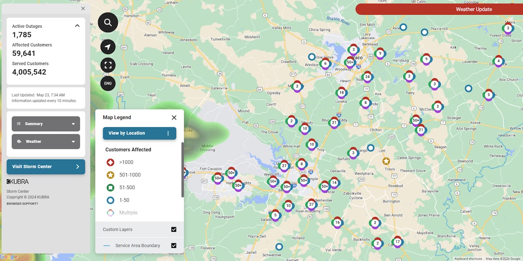The height and width of the screenshot is (261, 523).
Task: Click the Map Legend scrollbar
Action: (x=183, y=170)
